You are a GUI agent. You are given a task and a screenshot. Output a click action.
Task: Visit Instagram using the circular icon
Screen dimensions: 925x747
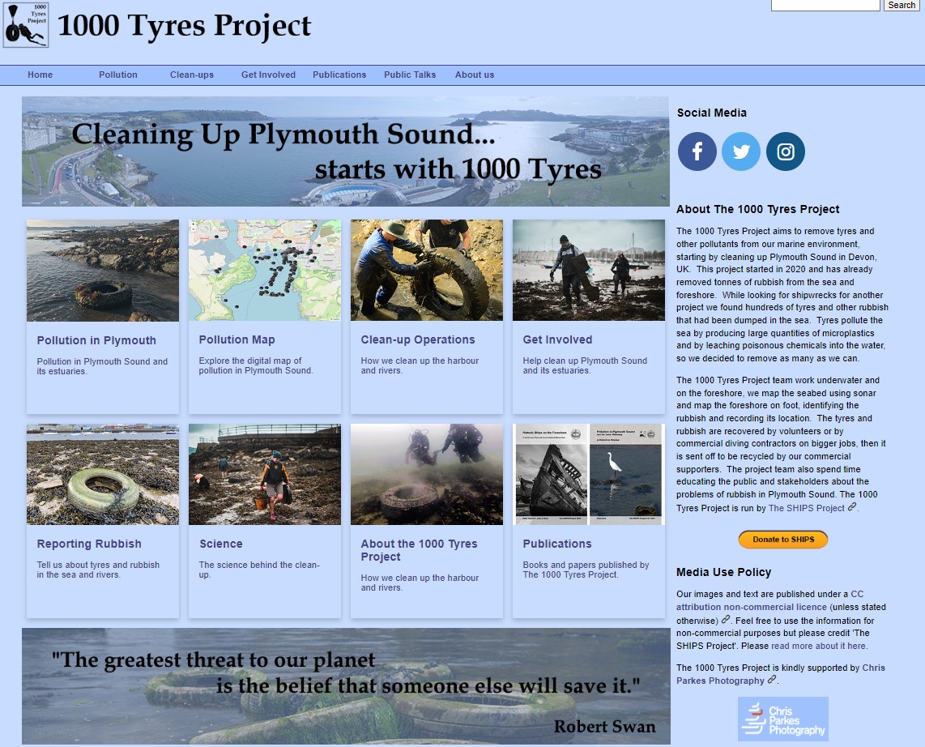pos(785,152)
